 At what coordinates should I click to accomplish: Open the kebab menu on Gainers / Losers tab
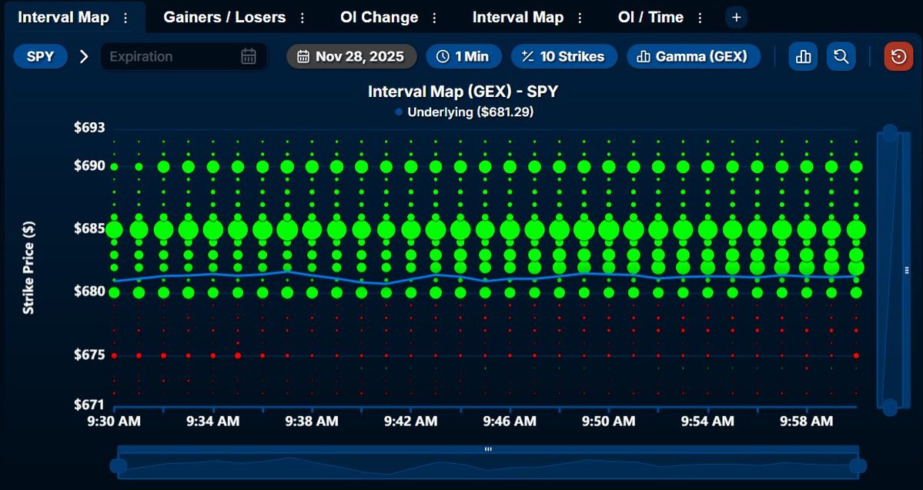[x=301, y=16]
